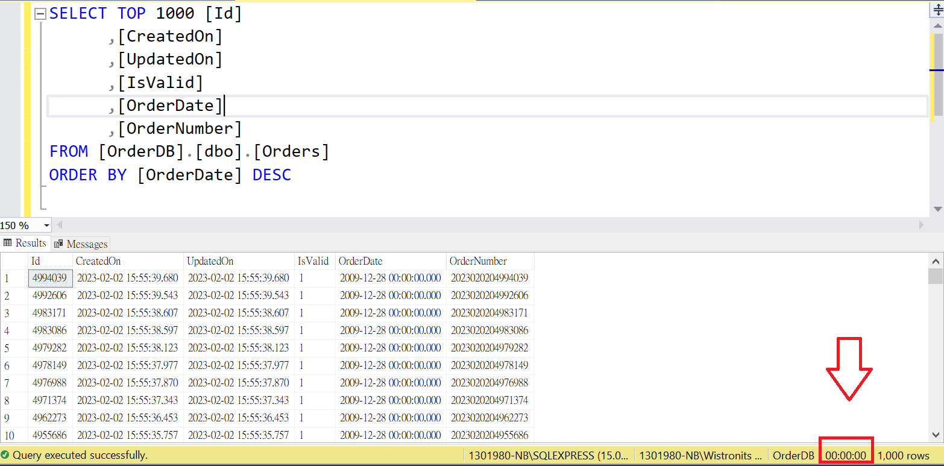Screen dimensions: 944x466
Task: Click Id cell 4983086
Action: point(51,330)
